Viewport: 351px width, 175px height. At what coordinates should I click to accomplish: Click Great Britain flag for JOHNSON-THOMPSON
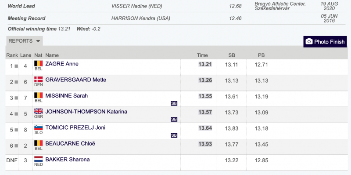[38, 111]
